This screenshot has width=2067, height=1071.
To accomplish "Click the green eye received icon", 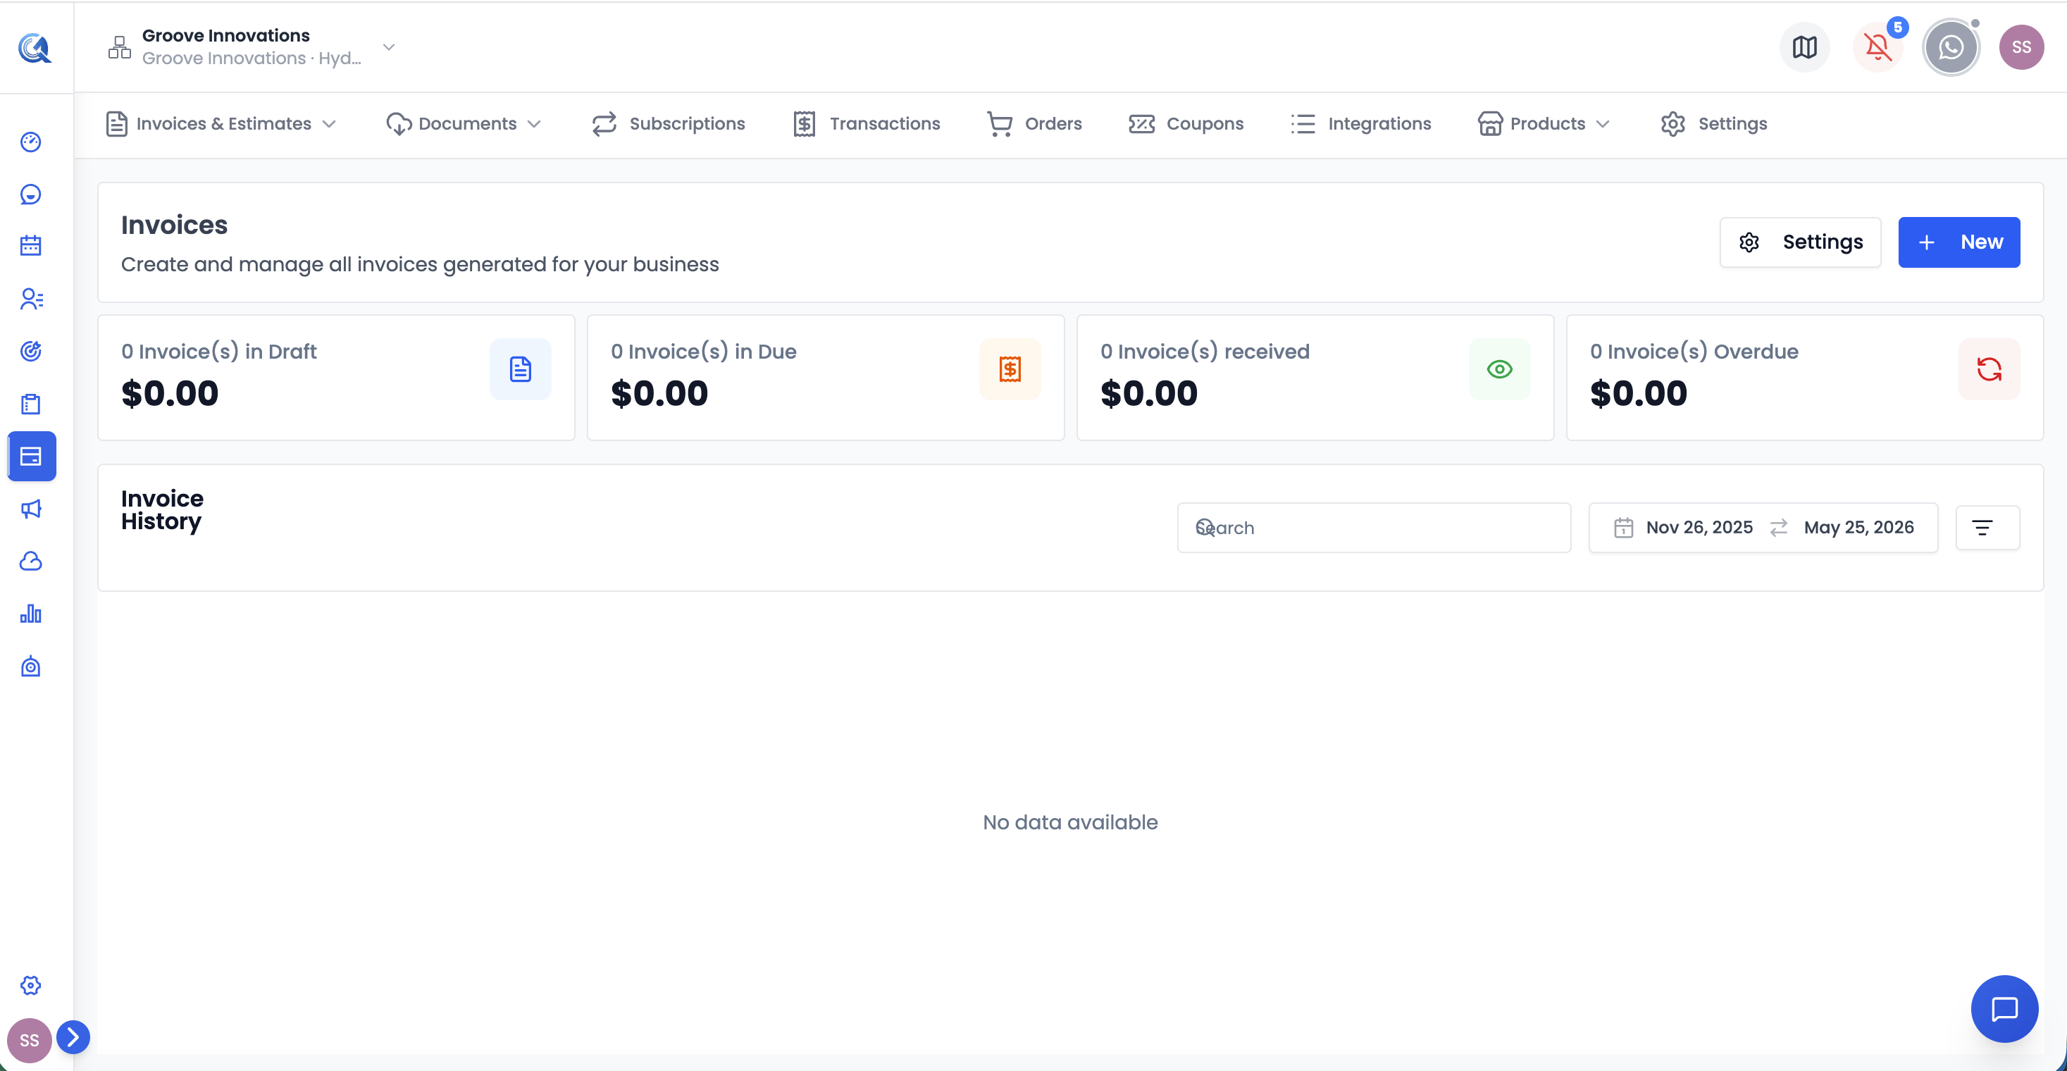I will point(1500,369).
